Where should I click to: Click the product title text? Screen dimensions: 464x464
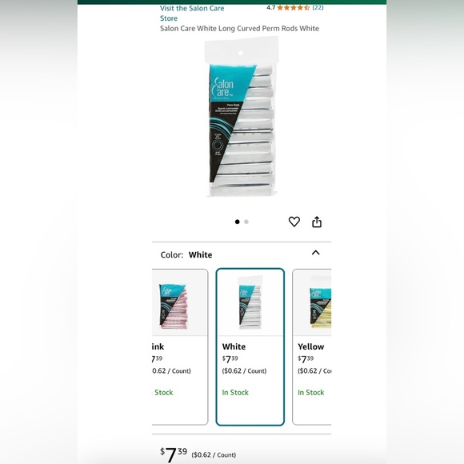click(x=239, y=29)
